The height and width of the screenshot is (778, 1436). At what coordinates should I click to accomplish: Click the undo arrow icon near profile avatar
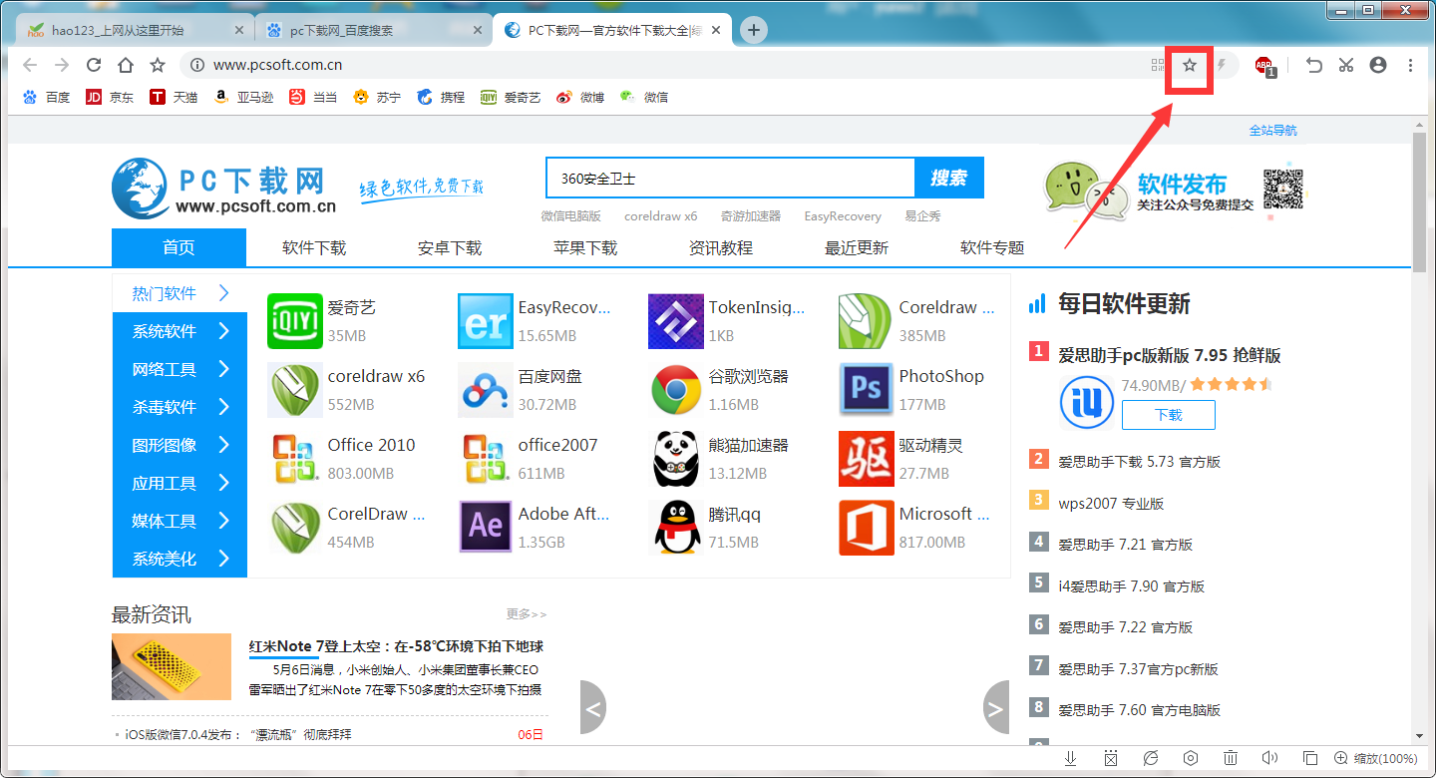1313,64
